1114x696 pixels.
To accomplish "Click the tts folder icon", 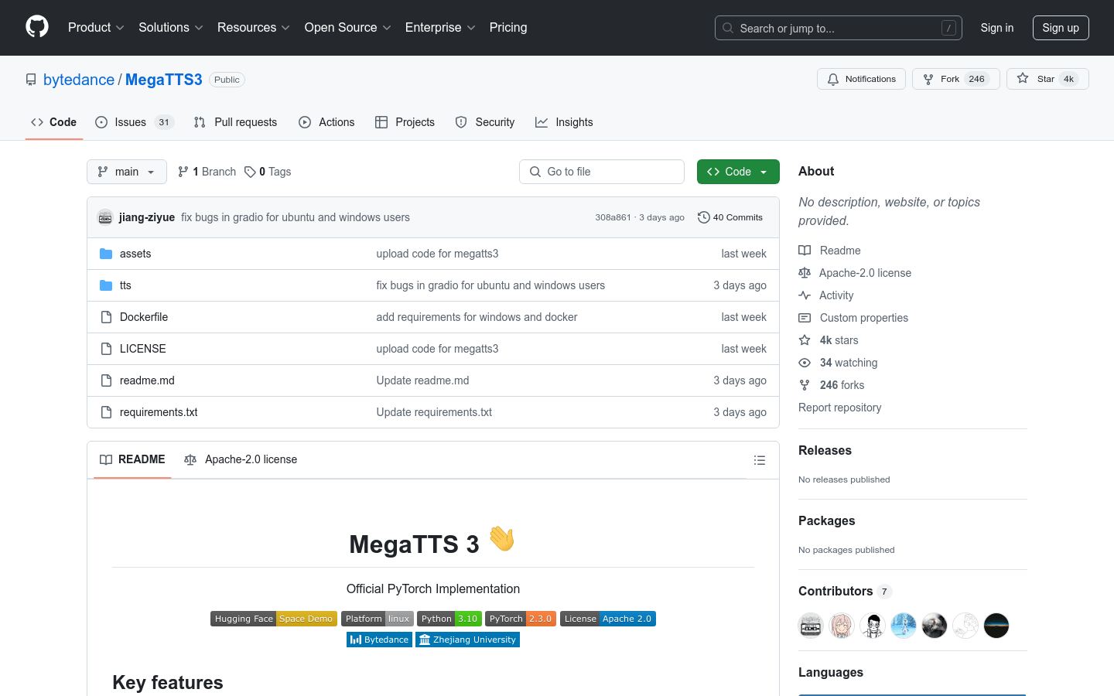I will (106, 285).
